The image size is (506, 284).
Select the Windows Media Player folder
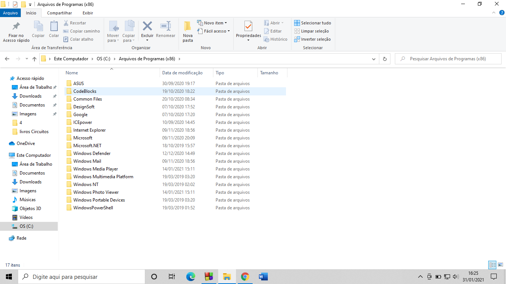point(175,169)
